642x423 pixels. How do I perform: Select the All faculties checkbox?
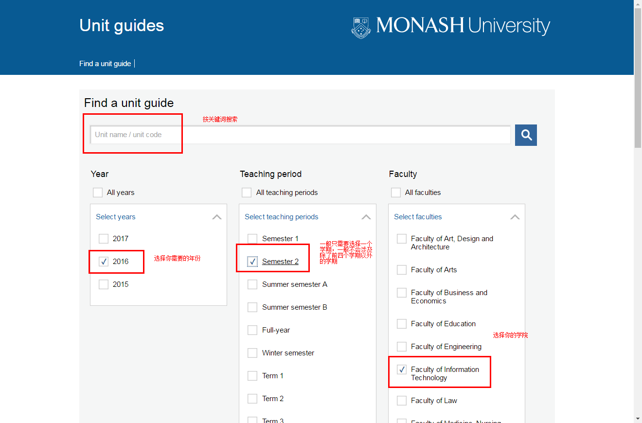tap(396, 193)
